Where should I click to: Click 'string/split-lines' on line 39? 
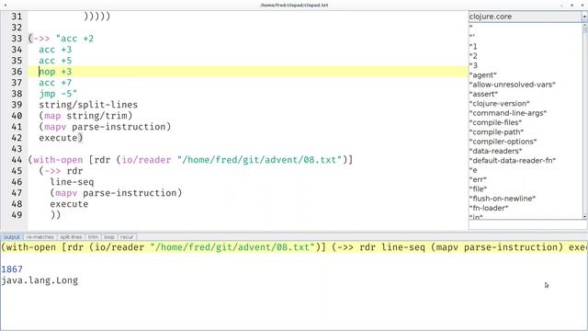88,105
